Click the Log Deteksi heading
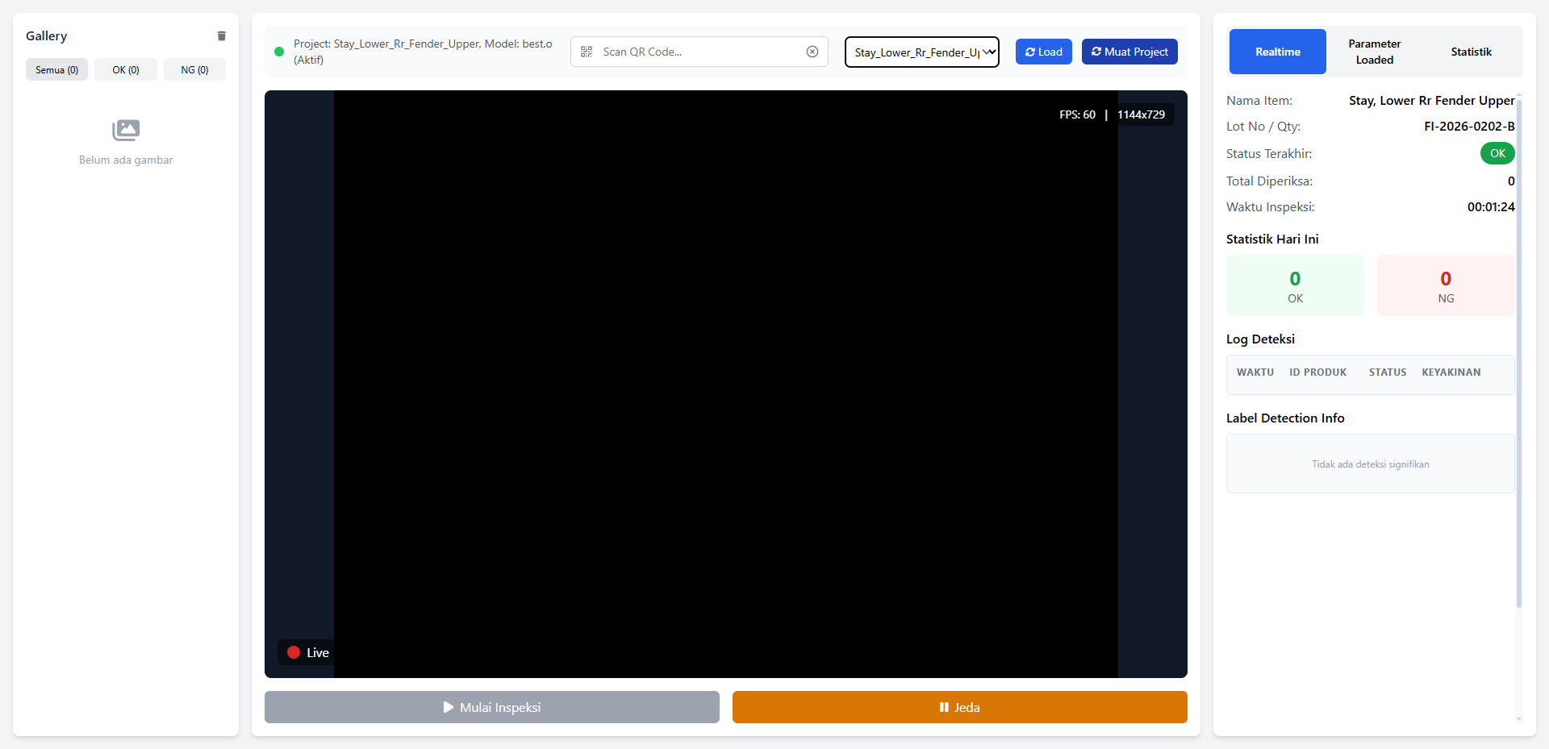 click(1260, 339)
